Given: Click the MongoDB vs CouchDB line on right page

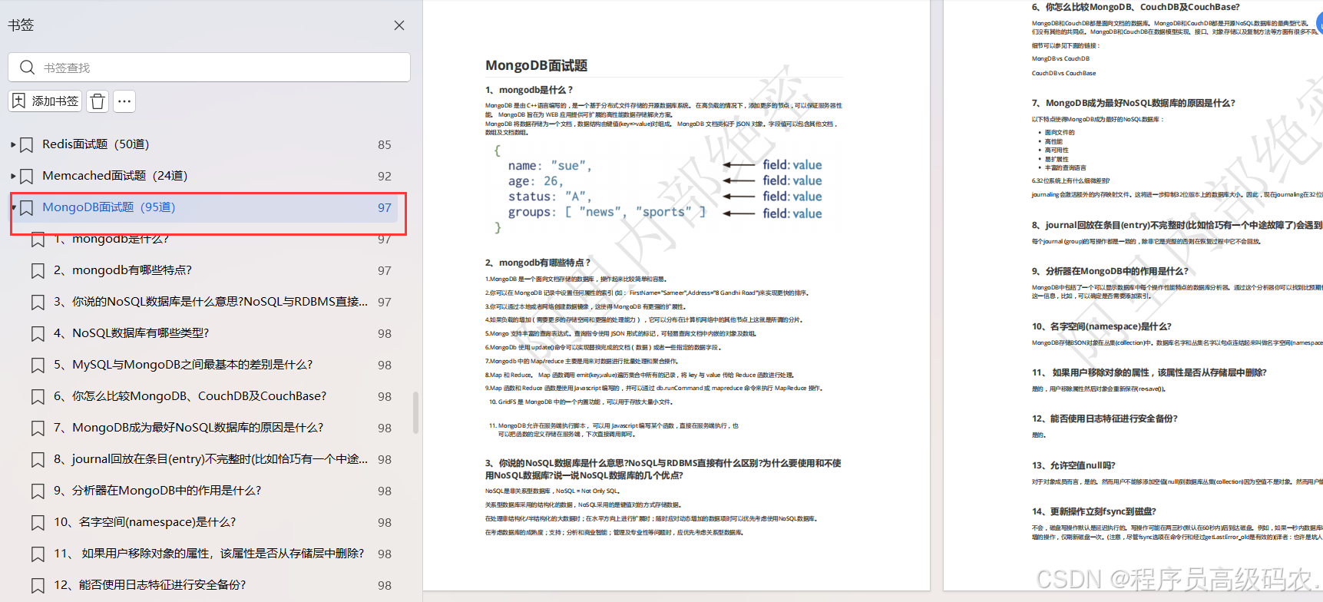Looking at the screenshot, I should (x=1060, y=58).
